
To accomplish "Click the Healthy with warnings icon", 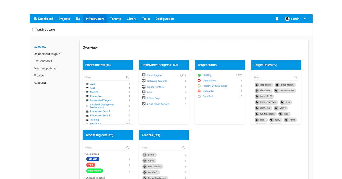I will (x=199, y=86).
